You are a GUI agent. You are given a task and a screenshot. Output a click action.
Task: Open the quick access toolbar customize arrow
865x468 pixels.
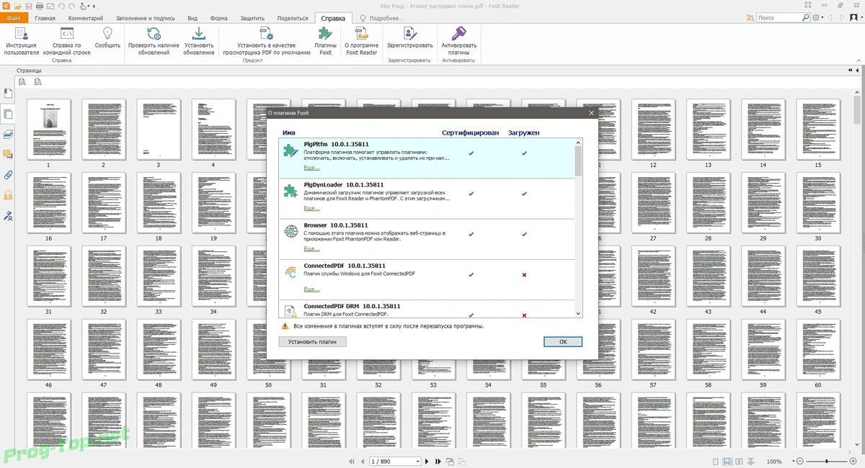pyautogui.click(x=94, y=6)
